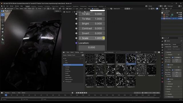Open the Tool properties tab icon
Viewport: 183px width, 103px height.
point(162,41)
